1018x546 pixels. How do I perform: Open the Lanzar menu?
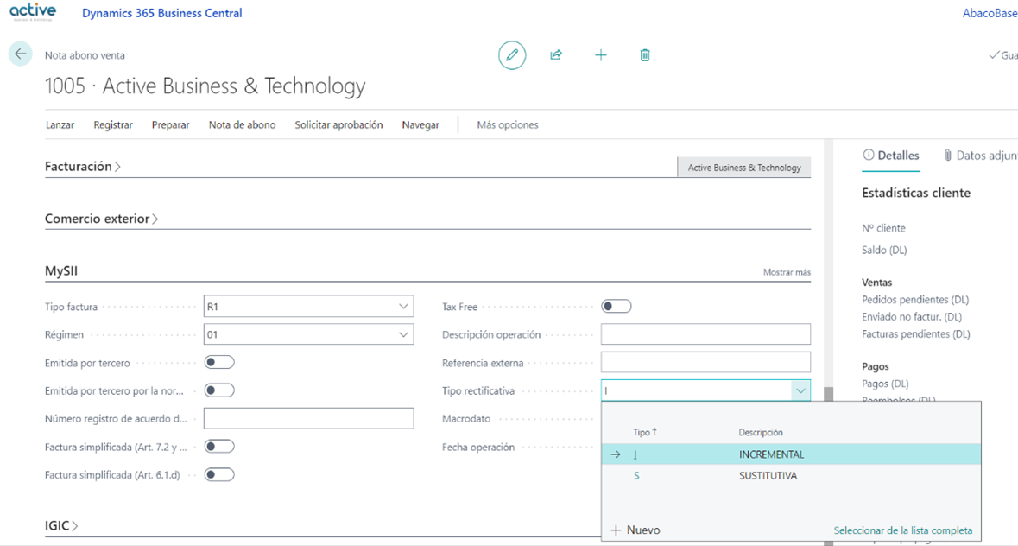tap(60, 124)
